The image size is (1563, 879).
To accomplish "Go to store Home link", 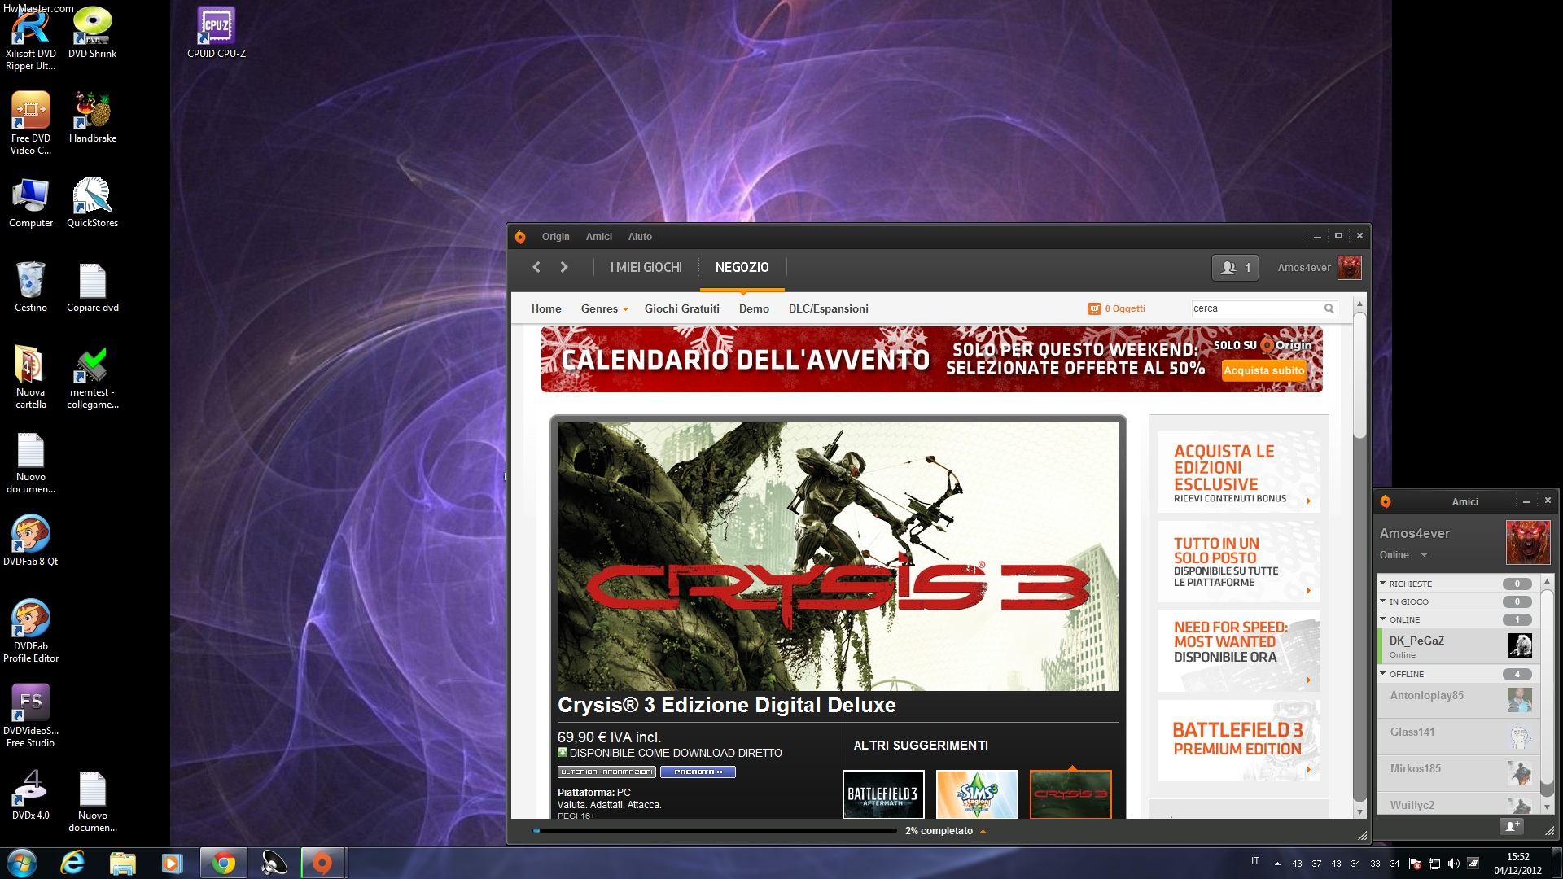I will click(546, 308).
